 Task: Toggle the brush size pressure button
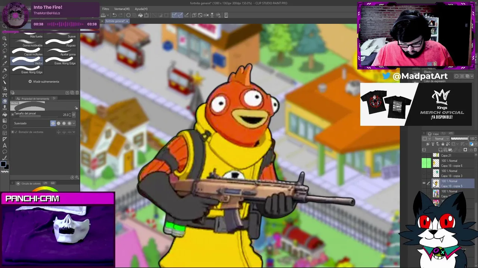tap(74, 115)
